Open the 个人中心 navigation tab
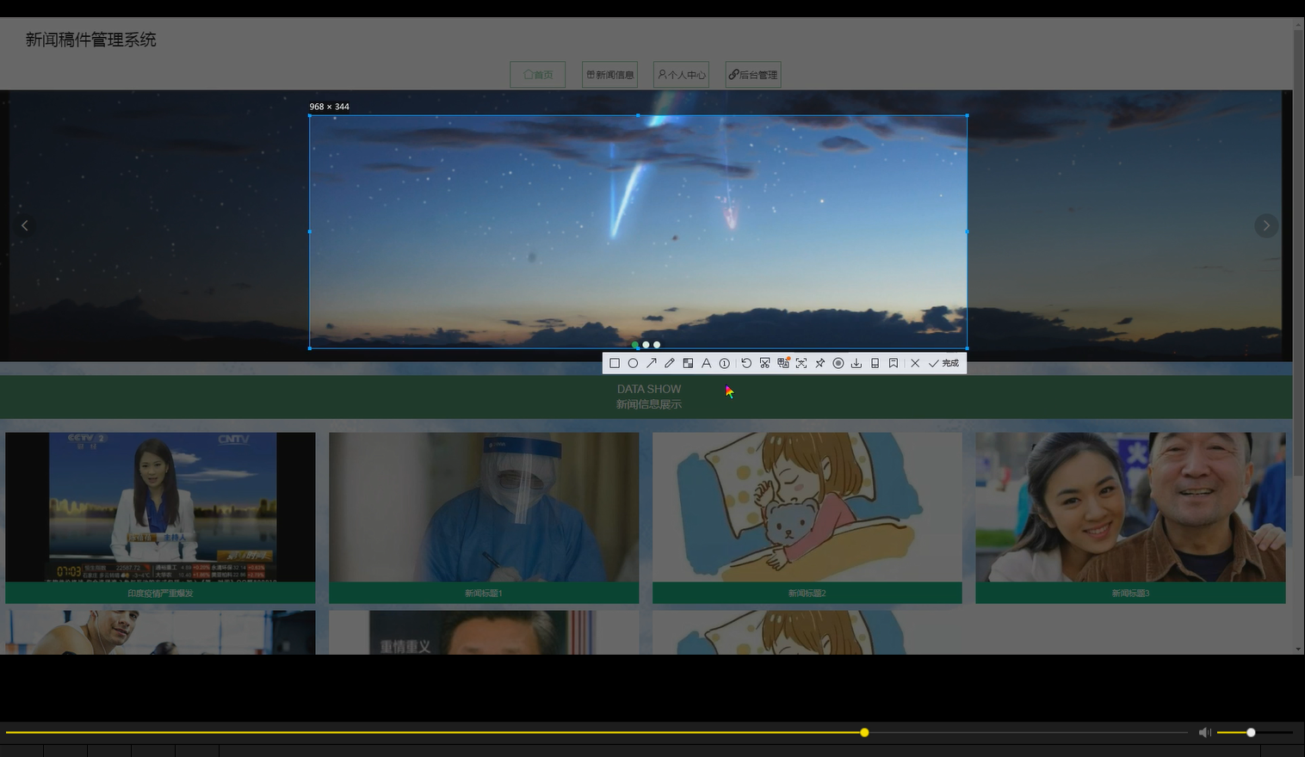This screenshot has width=1305, height=757. [682, 75]
